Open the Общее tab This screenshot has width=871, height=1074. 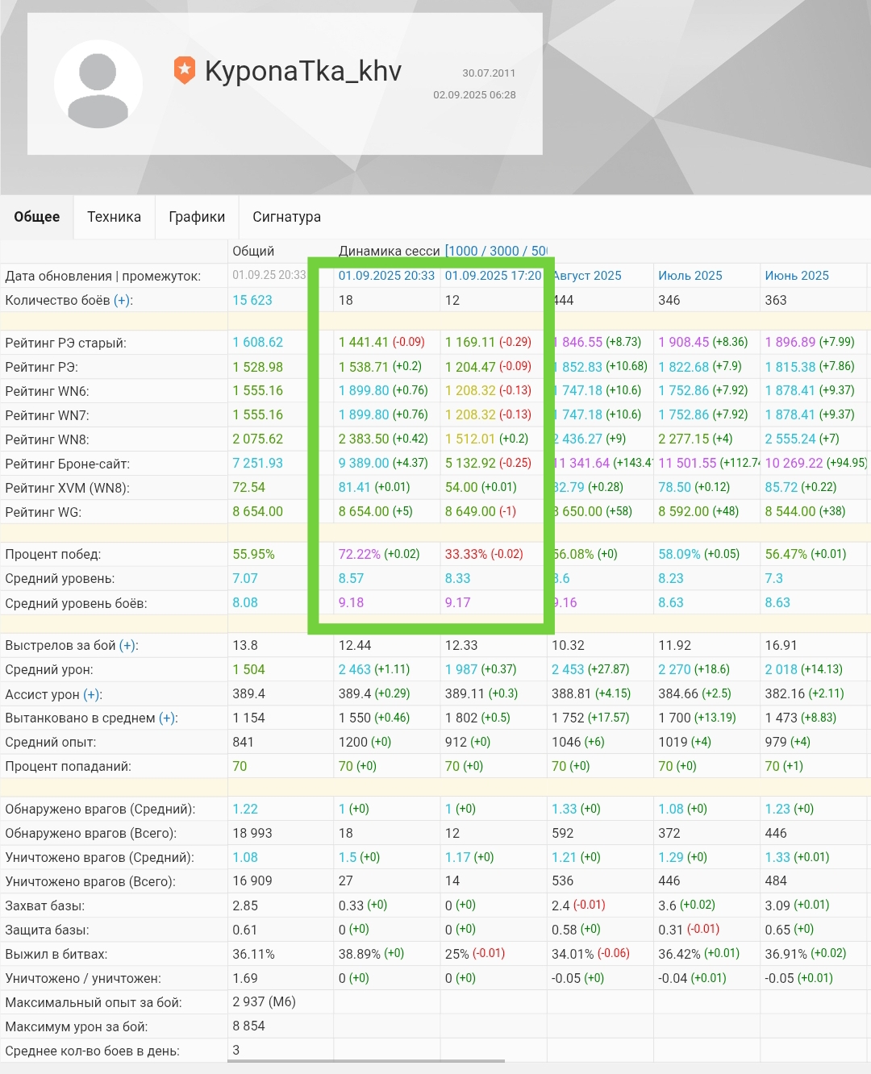pos(37,217)
